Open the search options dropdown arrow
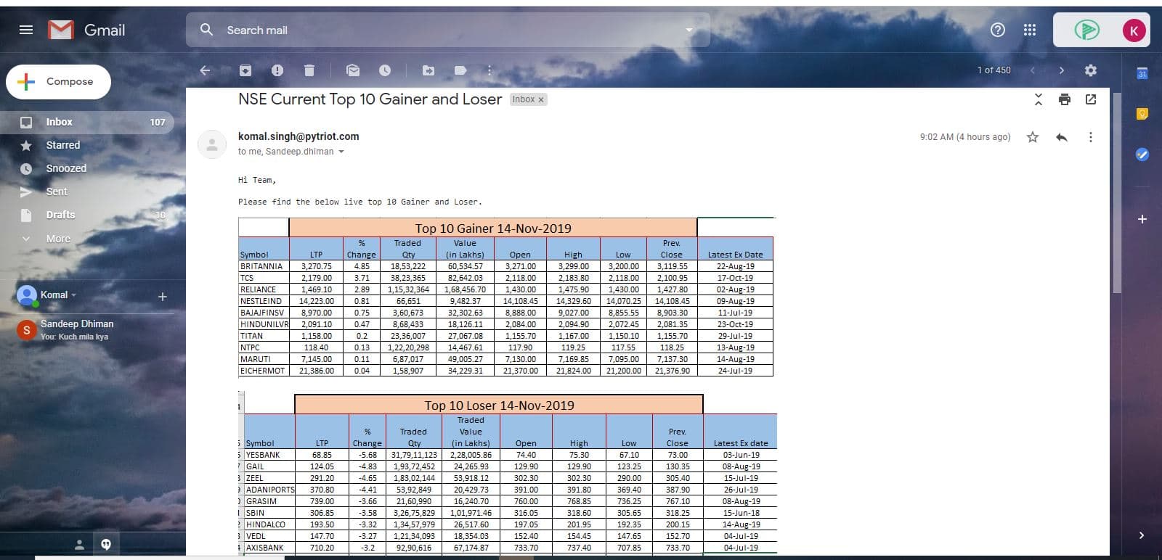The image size is (1162, 560). [x=689, y=30]
